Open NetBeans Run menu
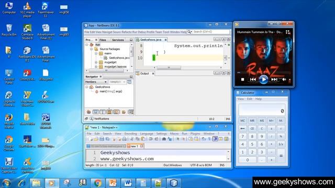This screenshot has height=188, width=335. [135, 32]
